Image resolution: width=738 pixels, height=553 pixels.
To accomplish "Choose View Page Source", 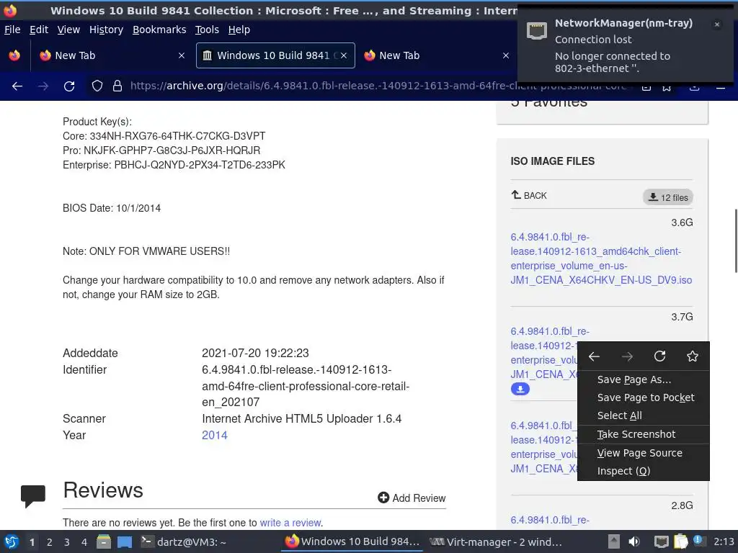I will point(643,453).
